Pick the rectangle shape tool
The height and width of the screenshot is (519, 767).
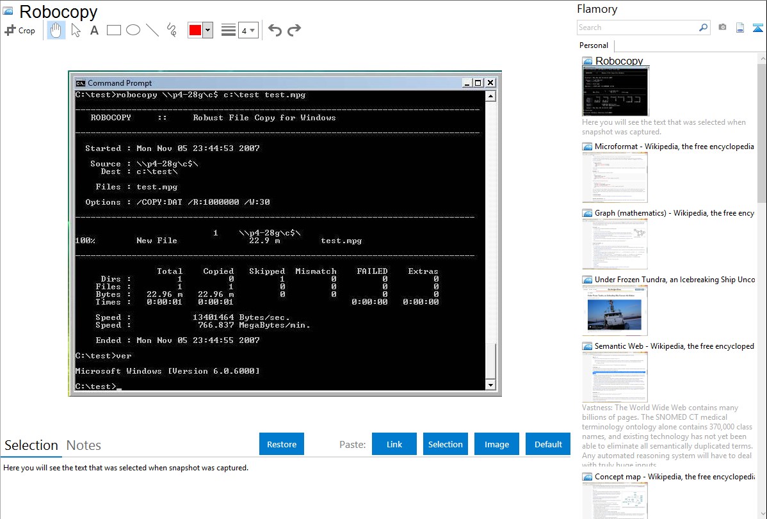click(114, 30)
